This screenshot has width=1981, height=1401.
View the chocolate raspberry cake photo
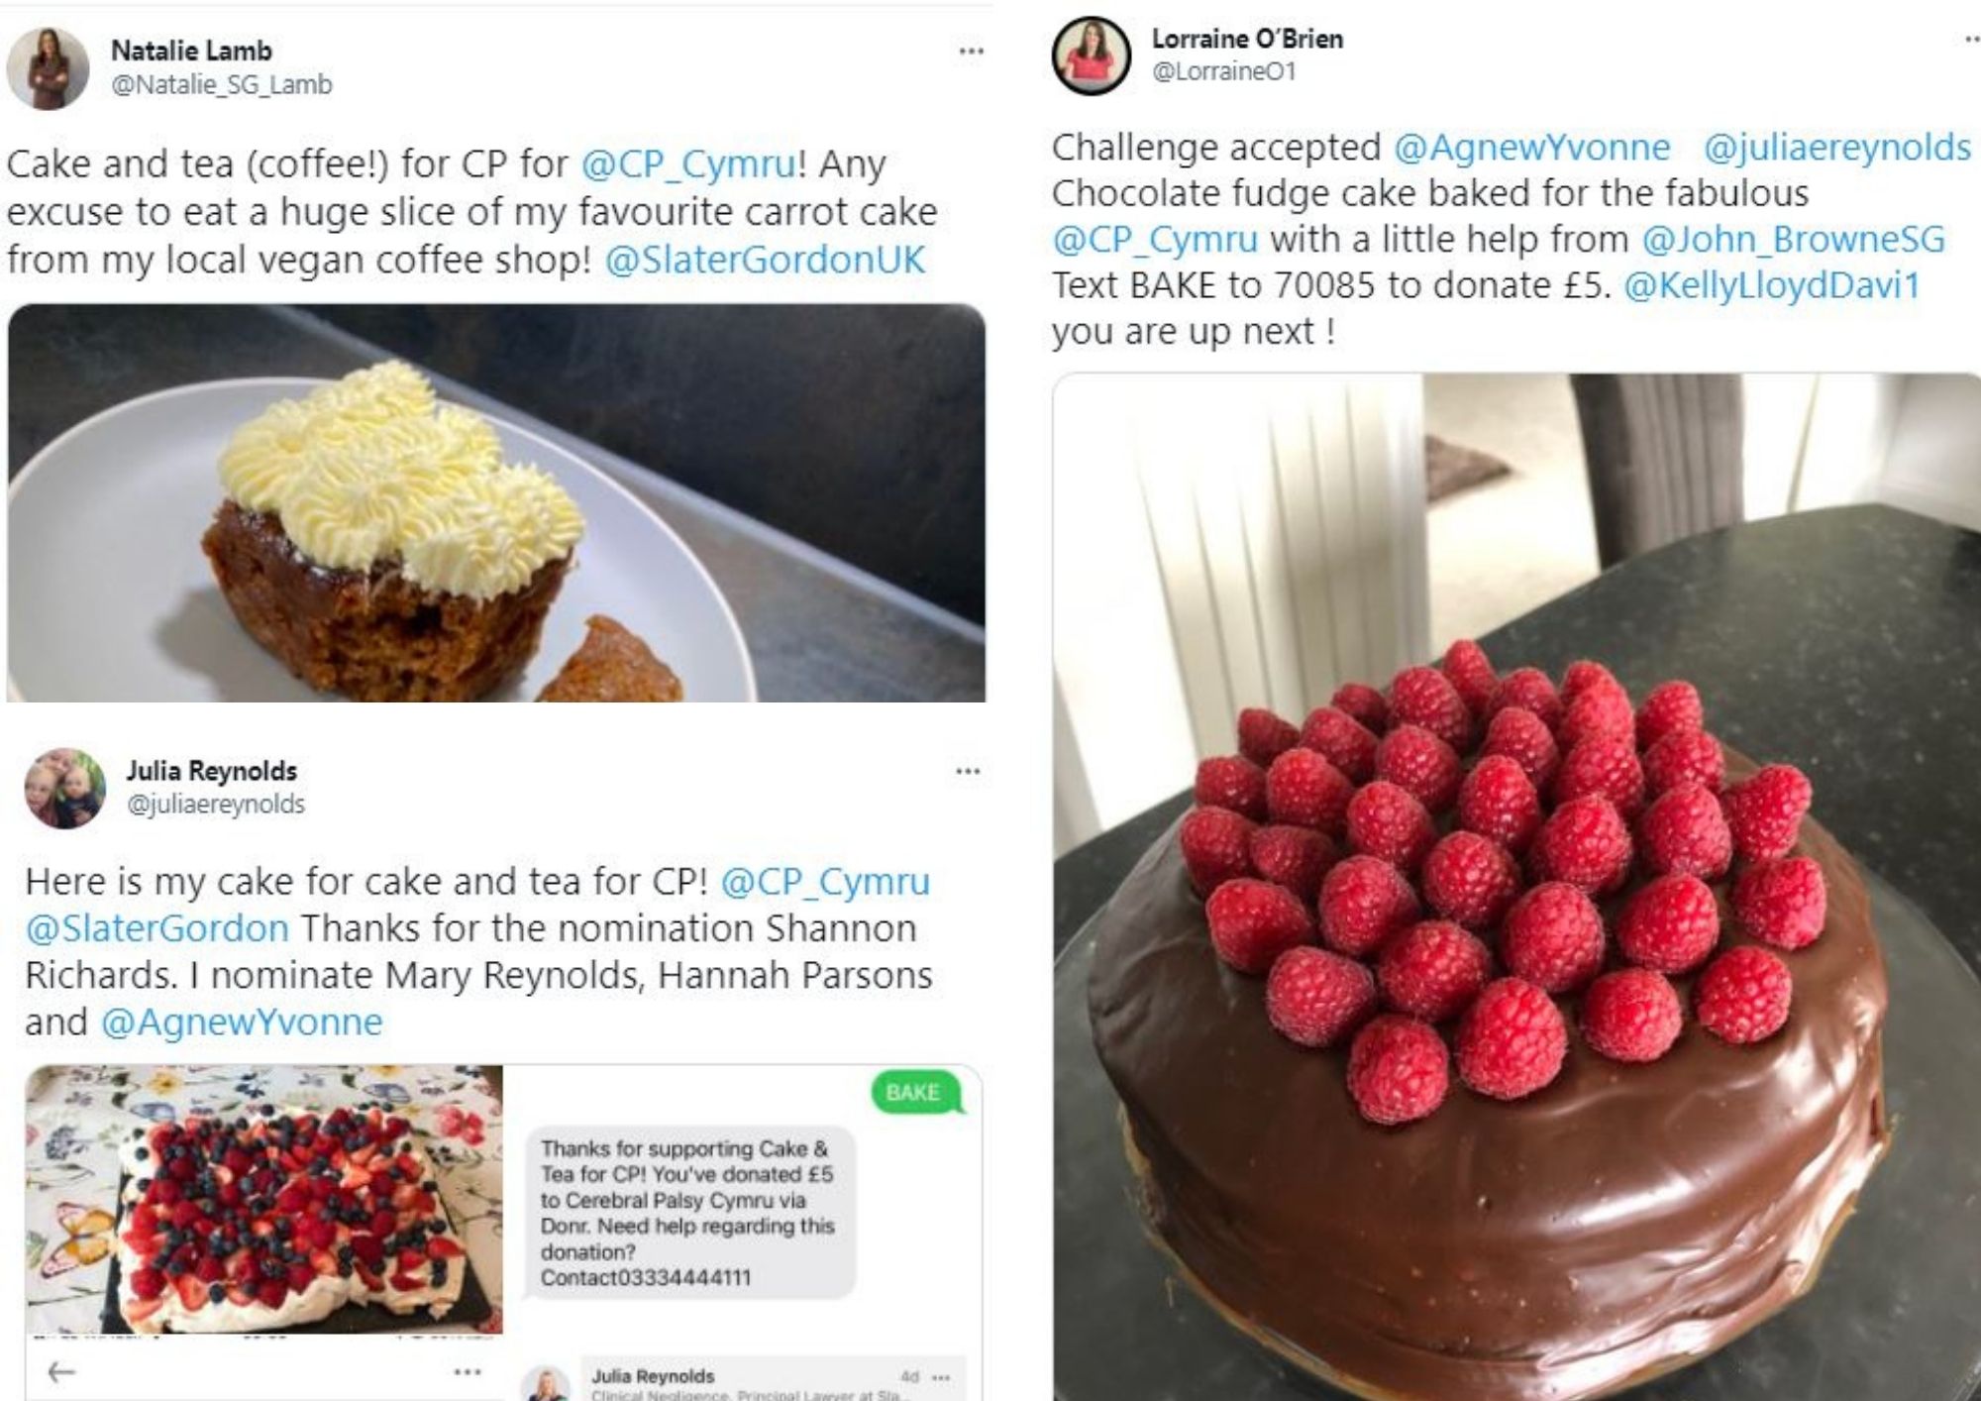(1516, 887)
